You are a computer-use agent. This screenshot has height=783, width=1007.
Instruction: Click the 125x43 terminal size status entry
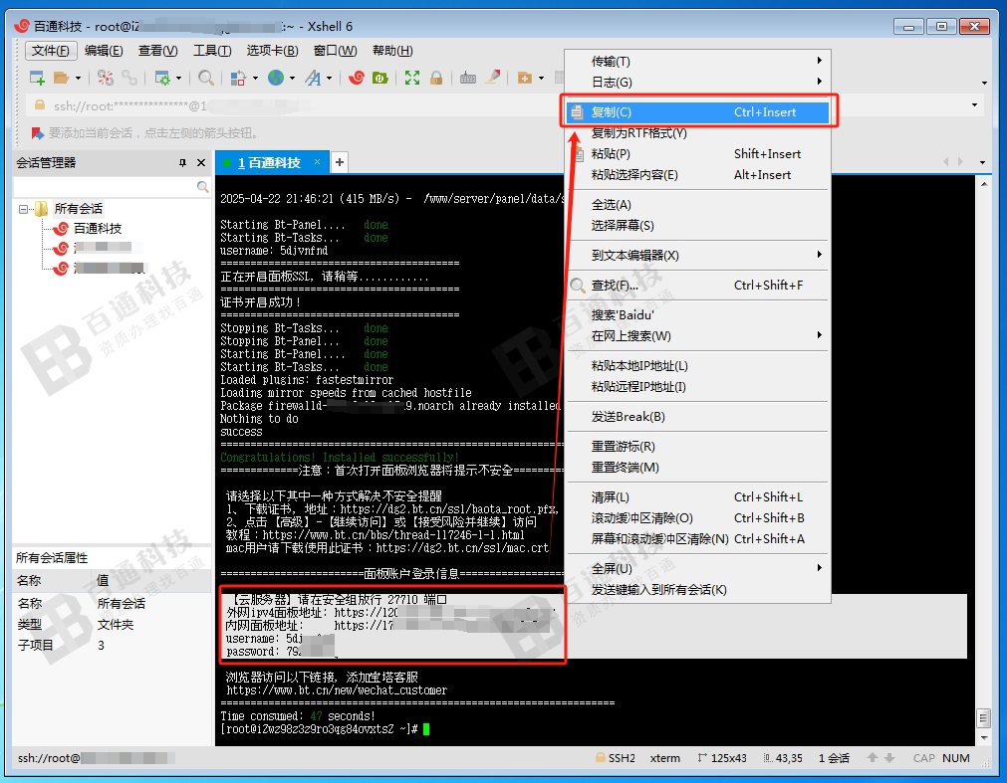[722, 758]
